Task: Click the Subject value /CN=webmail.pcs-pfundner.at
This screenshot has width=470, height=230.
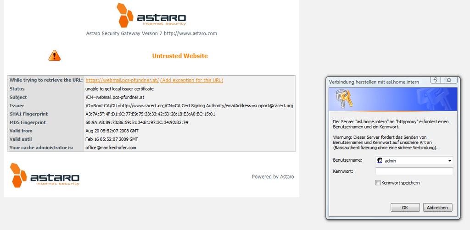Action: click(x=115, y=97)
